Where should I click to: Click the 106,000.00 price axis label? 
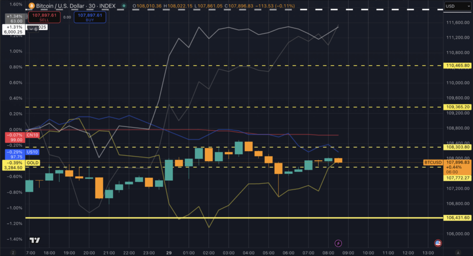[458, 234]
